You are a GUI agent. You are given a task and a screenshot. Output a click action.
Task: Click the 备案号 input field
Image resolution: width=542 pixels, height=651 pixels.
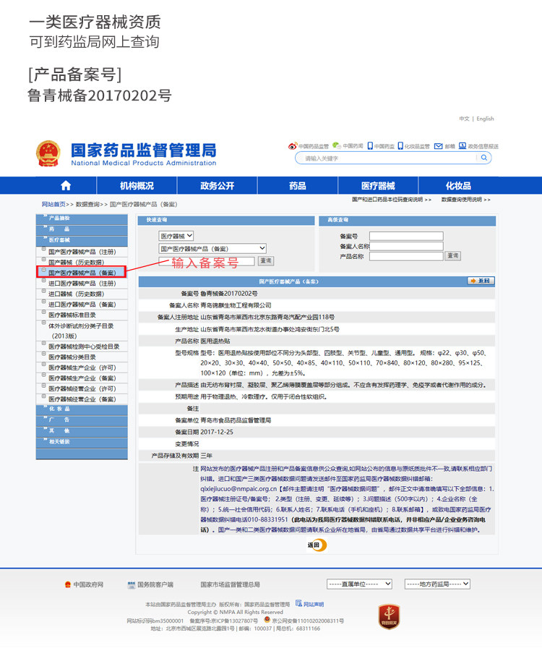[406, 237]
